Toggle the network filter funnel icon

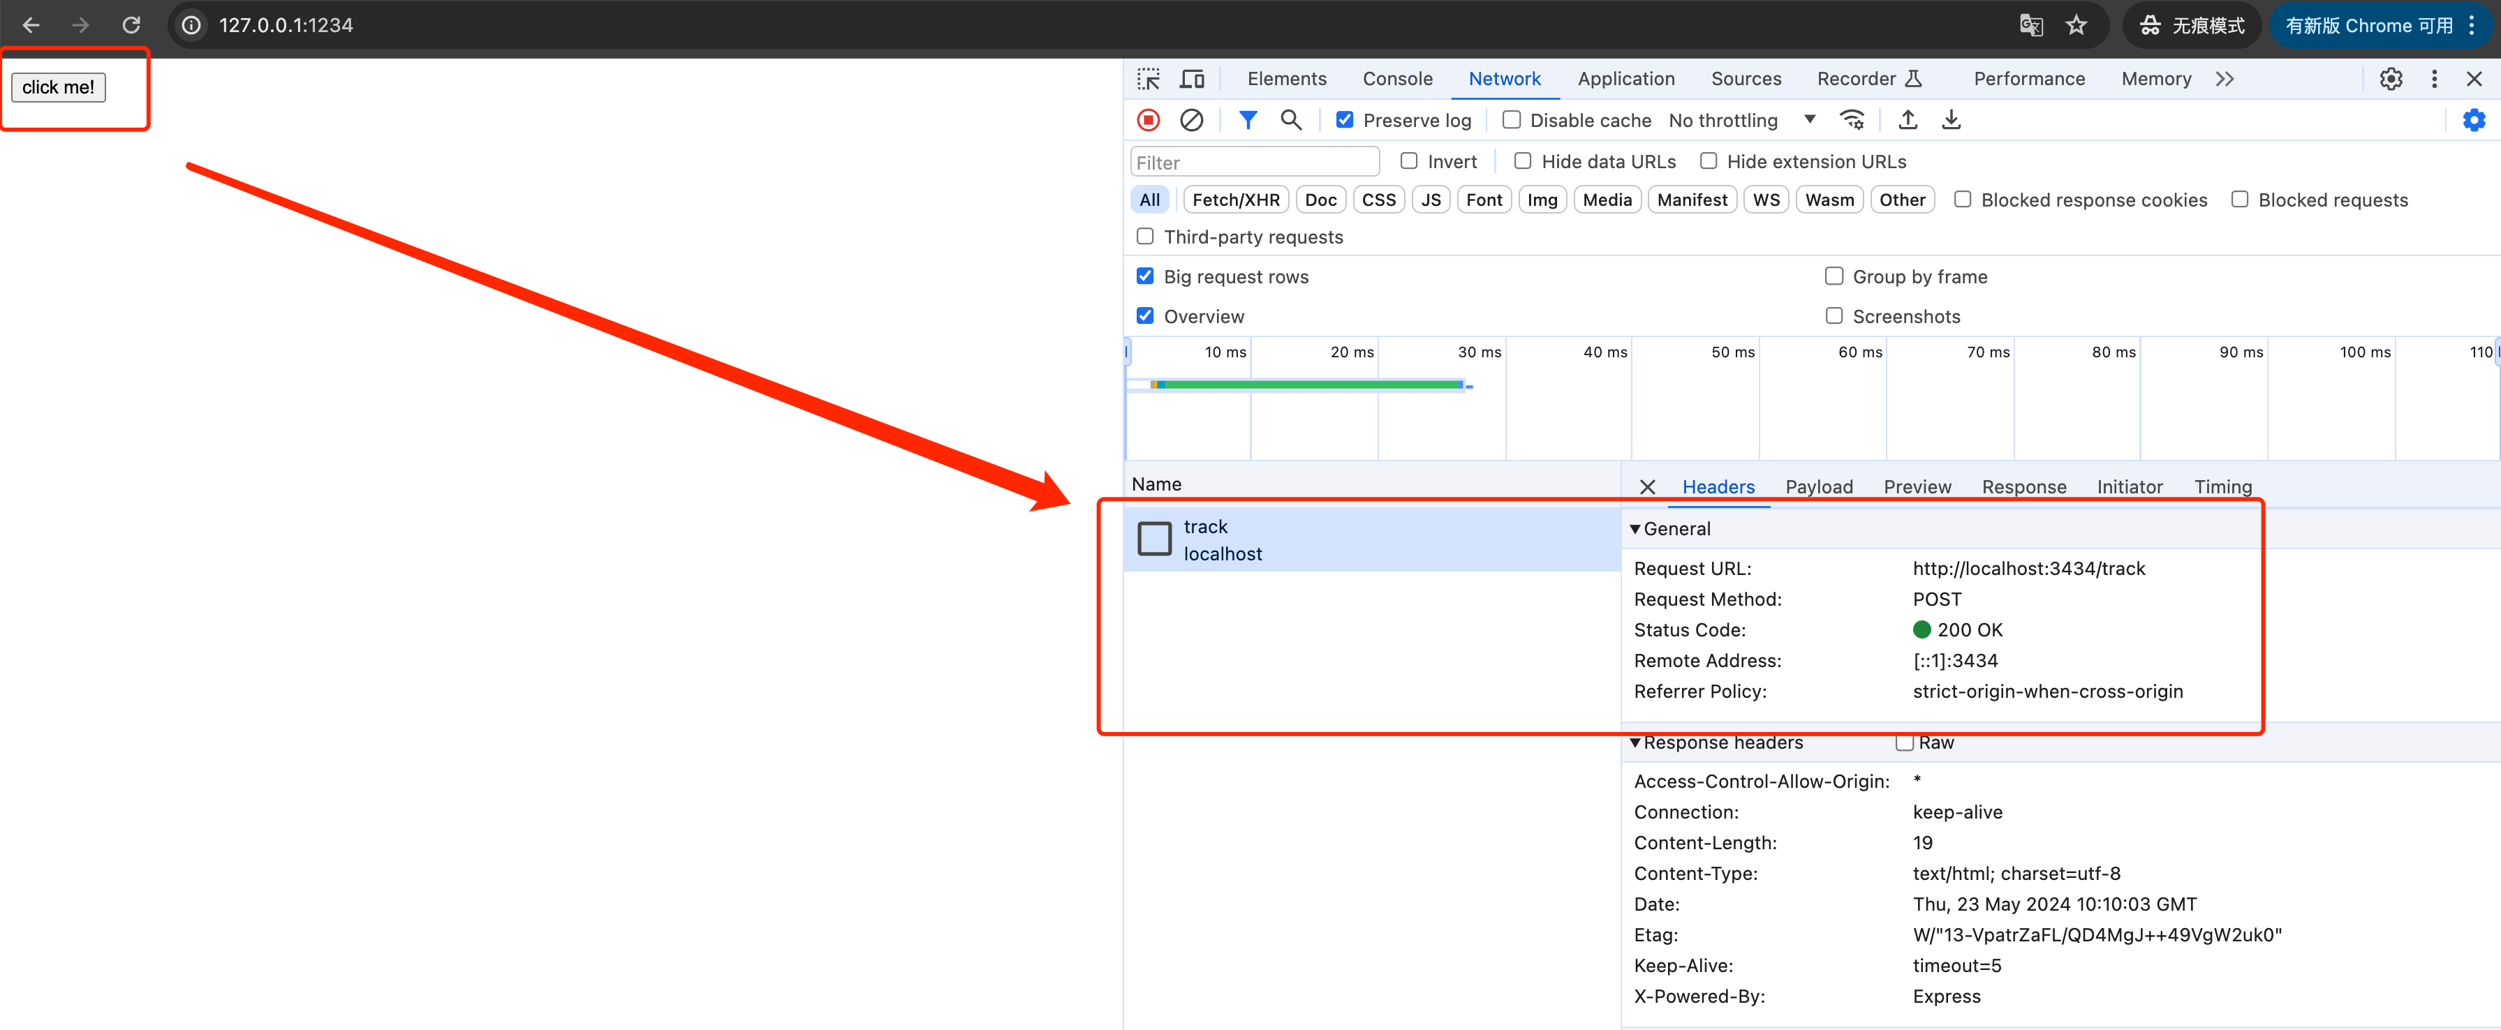click(1248, 119)
